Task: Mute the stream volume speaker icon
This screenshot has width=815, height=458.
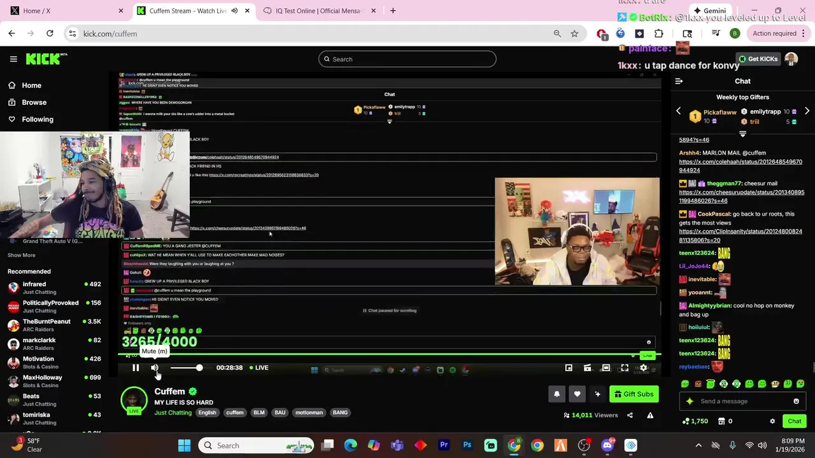Action: [155, 368]
